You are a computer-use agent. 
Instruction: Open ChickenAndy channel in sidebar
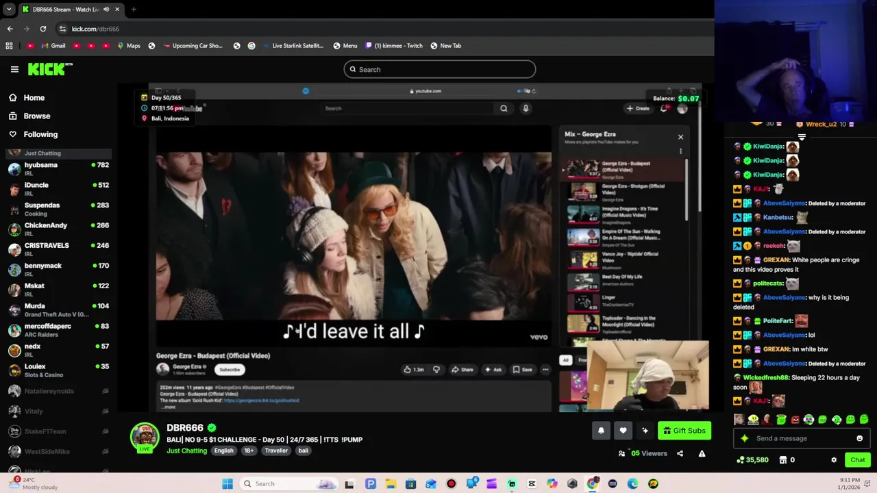[x=58, y=229]
